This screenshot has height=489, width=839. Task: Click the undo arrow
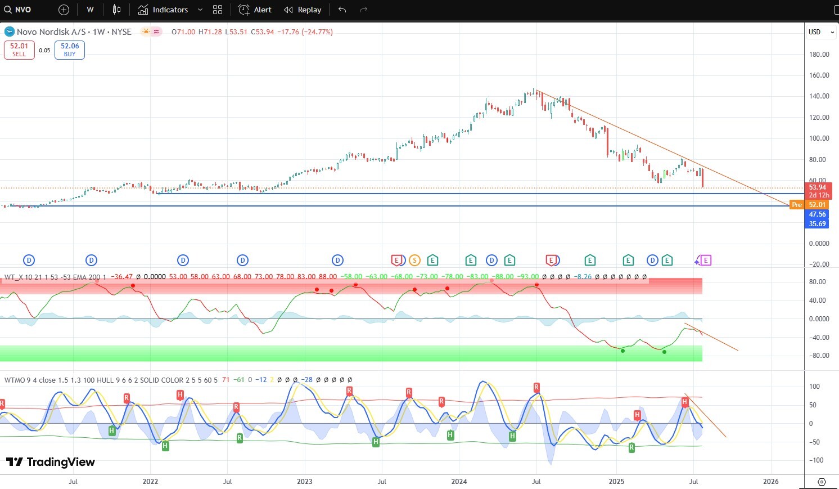pos(342,10)
